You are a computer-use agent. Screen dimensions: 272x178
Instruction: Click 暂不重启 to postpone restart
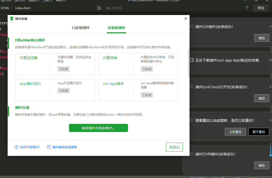pyautogui.click(x=259, y=132)
